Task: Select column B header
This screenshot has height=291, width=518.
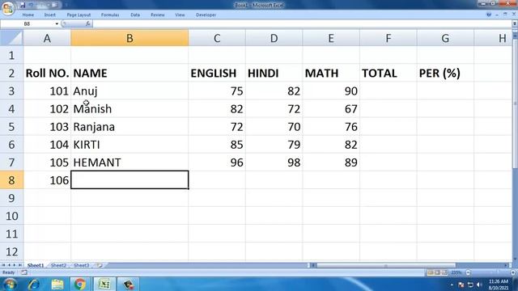Action: pos(129,38)
